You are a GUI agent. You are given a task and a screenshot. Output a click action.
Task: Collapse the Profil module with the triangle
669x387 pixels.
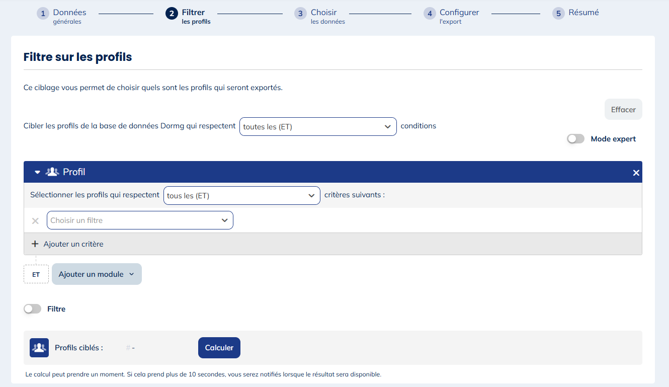coord(37,172)
